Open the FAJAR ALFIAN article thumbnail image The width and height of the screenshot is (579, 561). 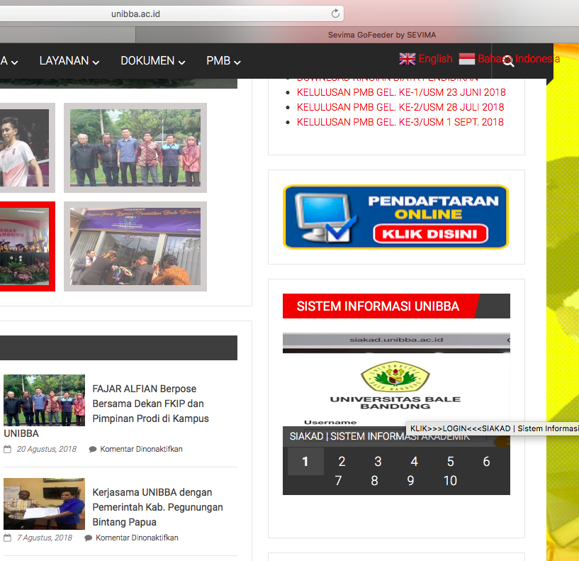45,400
